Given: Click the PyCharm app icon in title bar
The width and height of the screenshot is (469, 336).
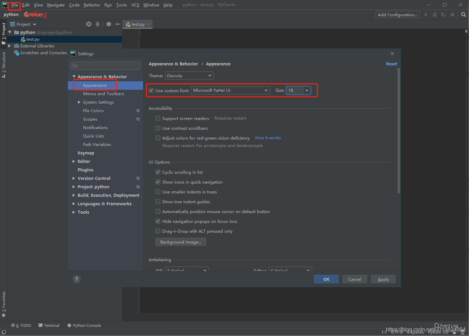Looking at the screenshot, I should [x=4, y=5].
